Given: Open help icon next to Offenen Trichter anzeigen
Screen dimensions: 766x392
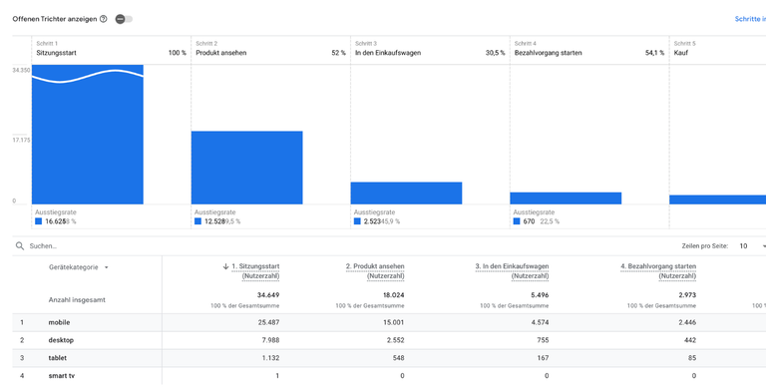Looking at the screenshot, I should (x=103, y=19).
